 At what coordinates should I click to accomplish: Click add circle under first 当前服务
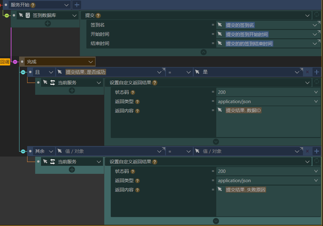(x=72, y=90)
